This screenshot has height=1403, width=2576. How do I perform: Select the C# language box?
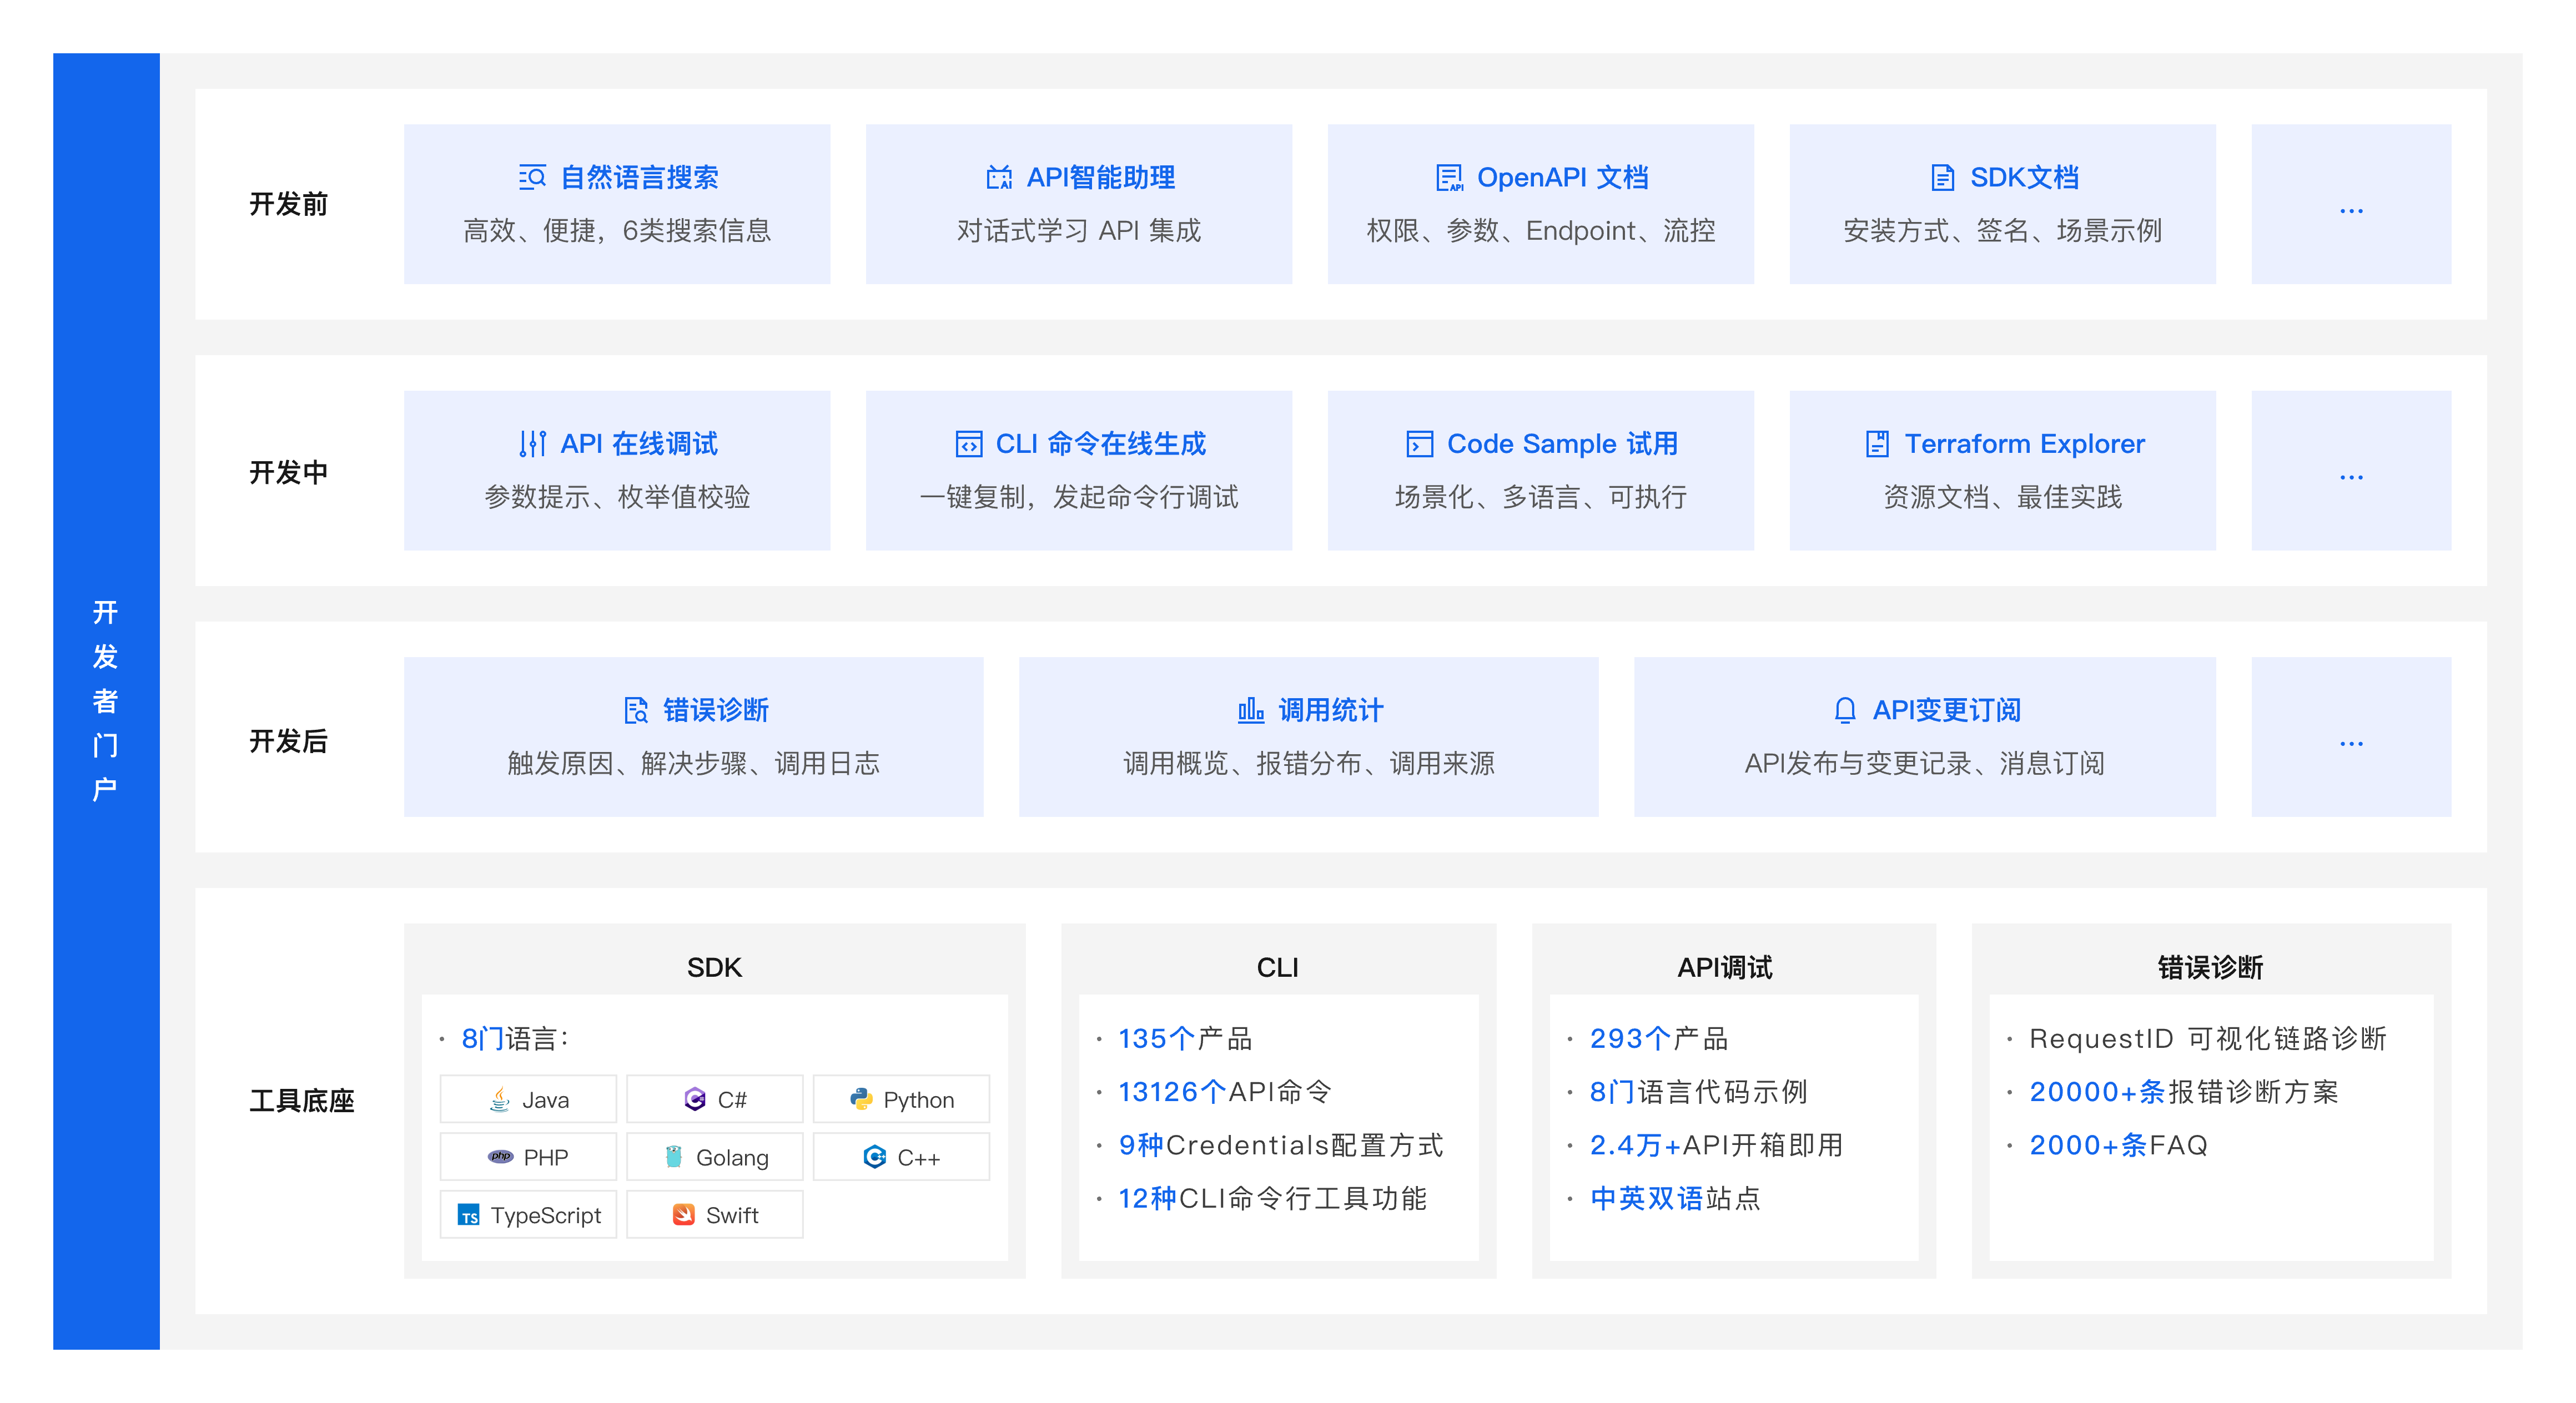click(x=715, y=1099)
